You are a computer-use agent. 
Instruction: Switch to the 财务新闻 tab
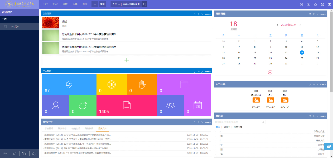[89, 129]
